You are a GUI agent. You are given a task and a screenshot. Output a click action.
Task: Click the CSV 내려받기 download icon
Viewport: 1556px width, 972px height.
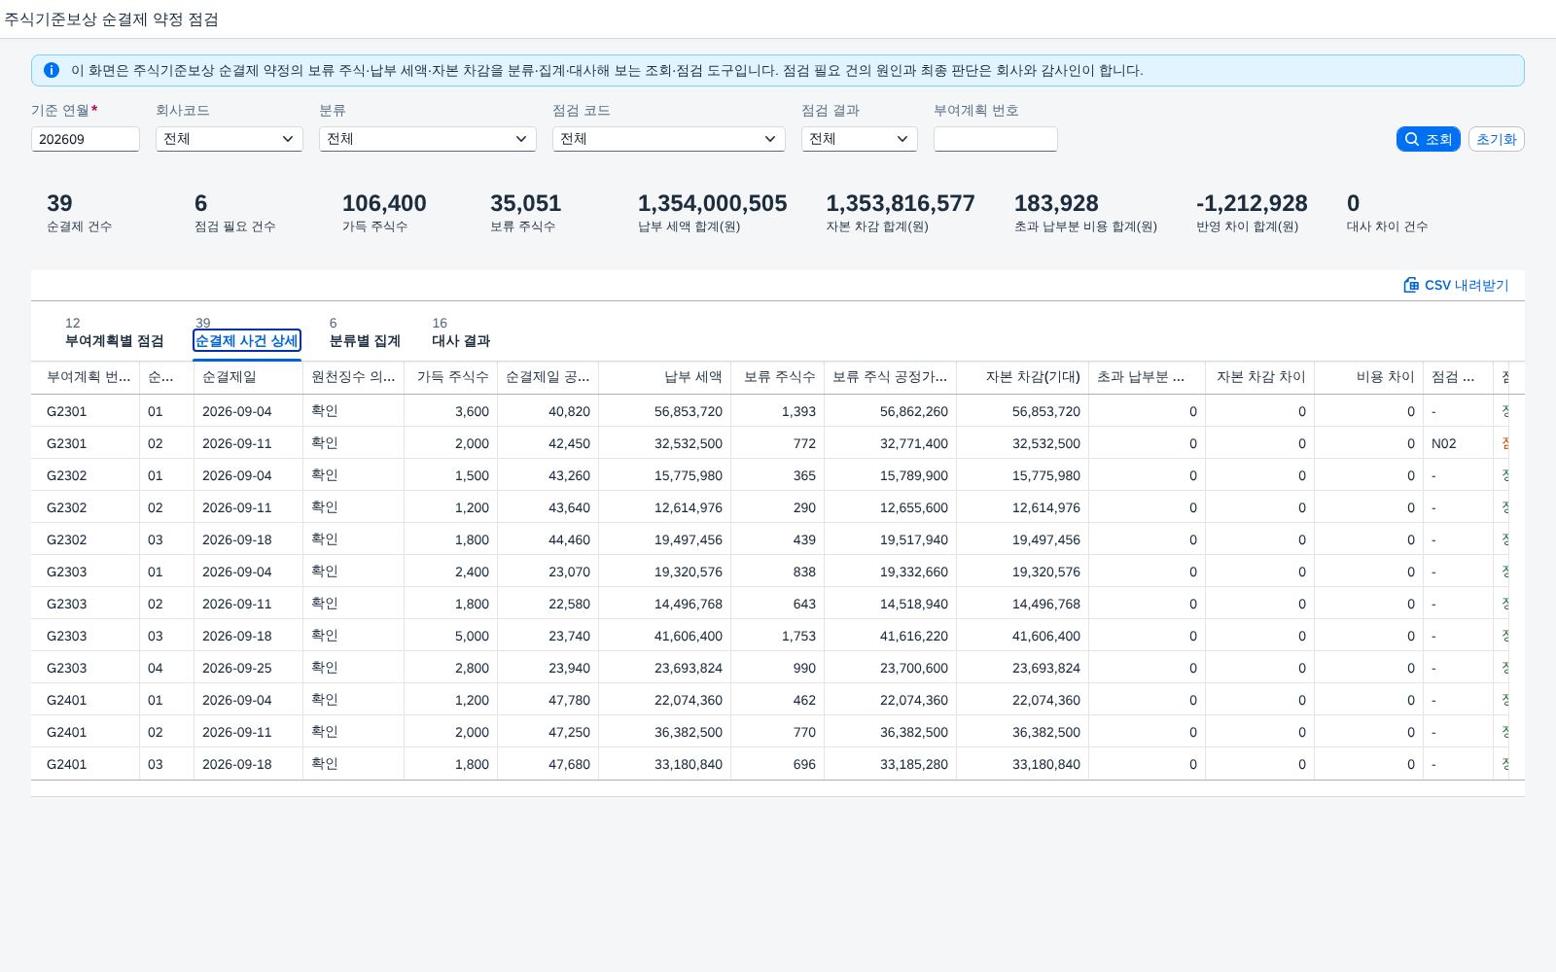[x=1411, y=285]
